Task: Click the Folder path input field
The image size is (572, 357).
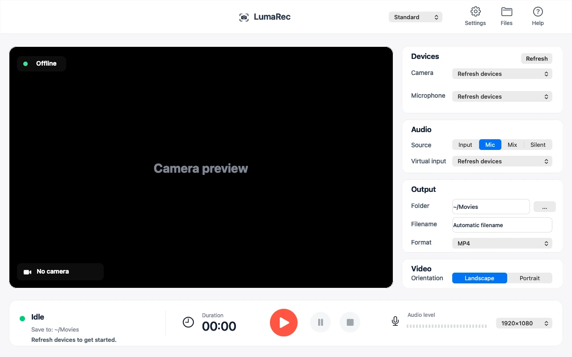Action: click(491, 207)
